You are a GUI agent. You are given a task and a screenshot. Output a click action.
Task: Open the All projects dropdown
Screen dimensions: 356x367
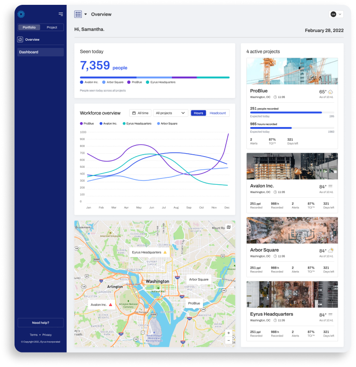tap(170, 113)
